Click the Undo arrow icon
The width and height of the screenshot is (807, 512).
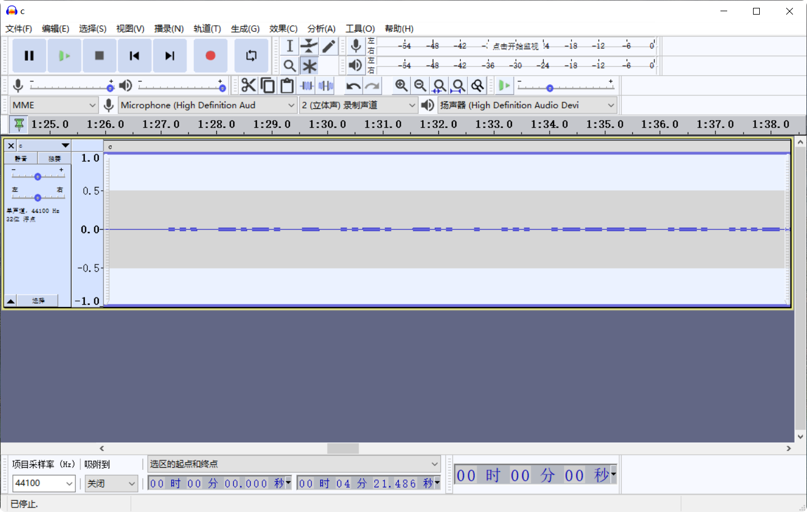click(353, 86)
